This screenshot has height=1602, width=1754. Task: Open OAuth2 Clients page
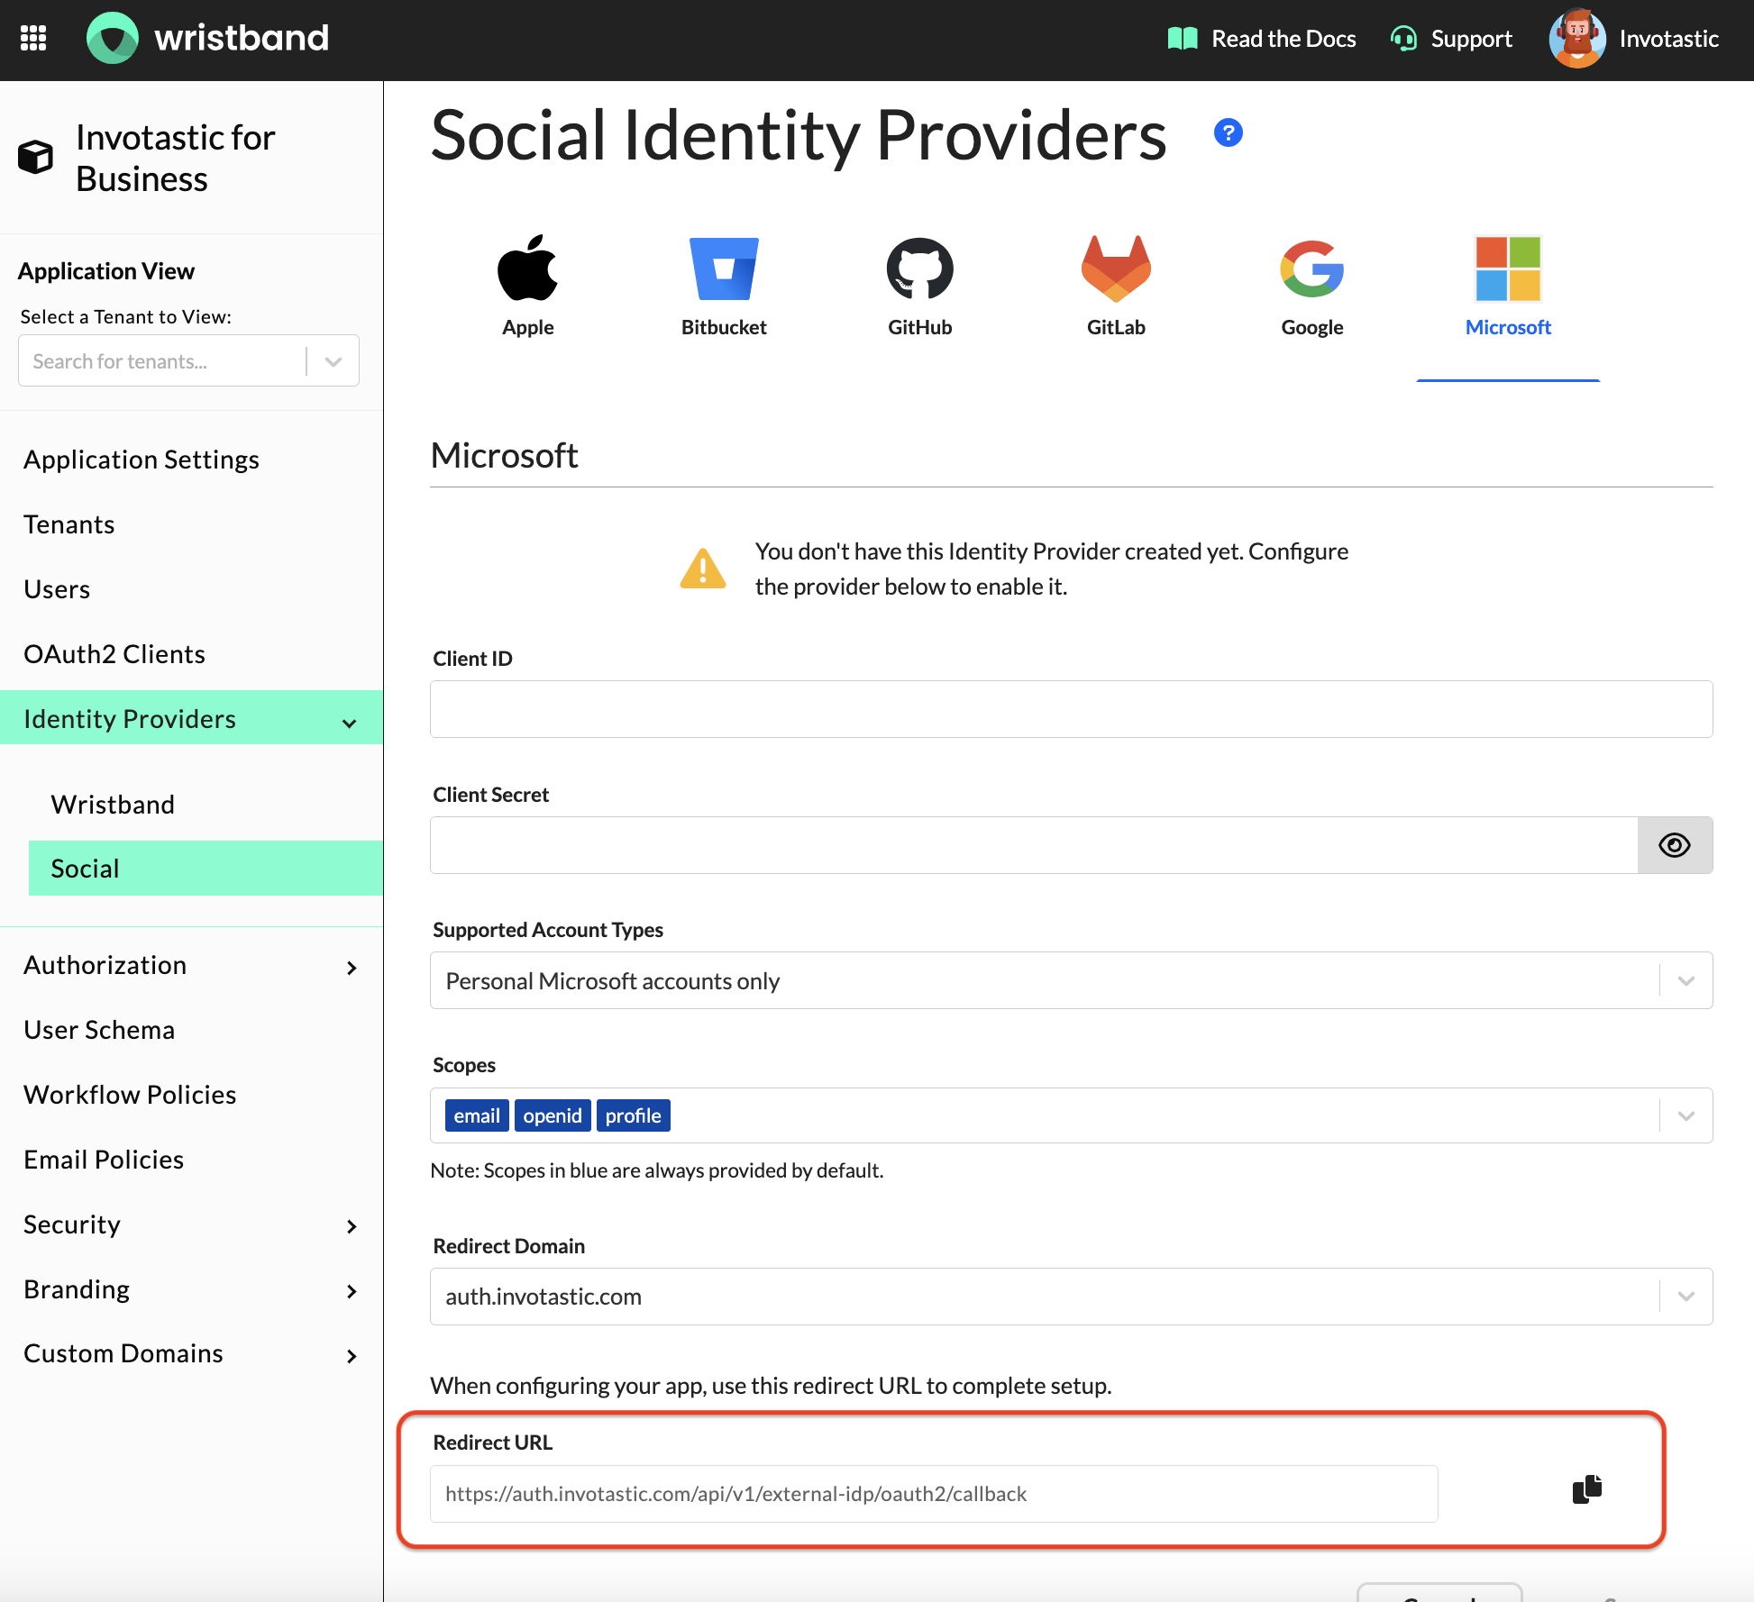114,654
